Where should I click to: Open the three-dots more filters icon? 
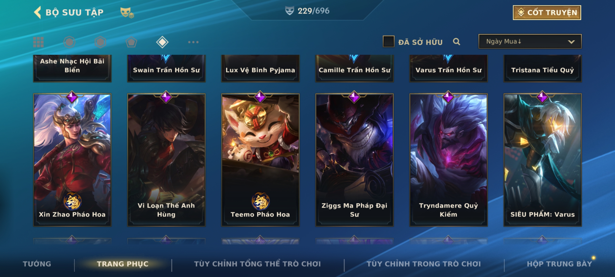pos(193,42)
